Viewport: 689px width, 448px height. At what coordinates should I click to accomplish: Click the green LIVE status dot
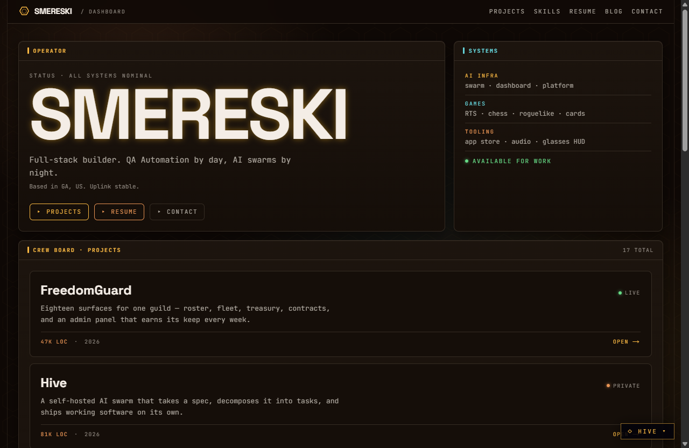[620, 293]
